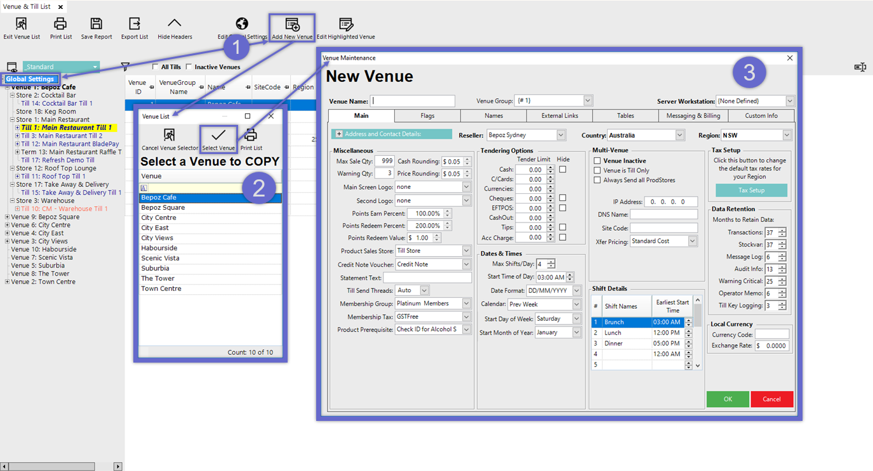Click the Export List icon

click(134, 25)
